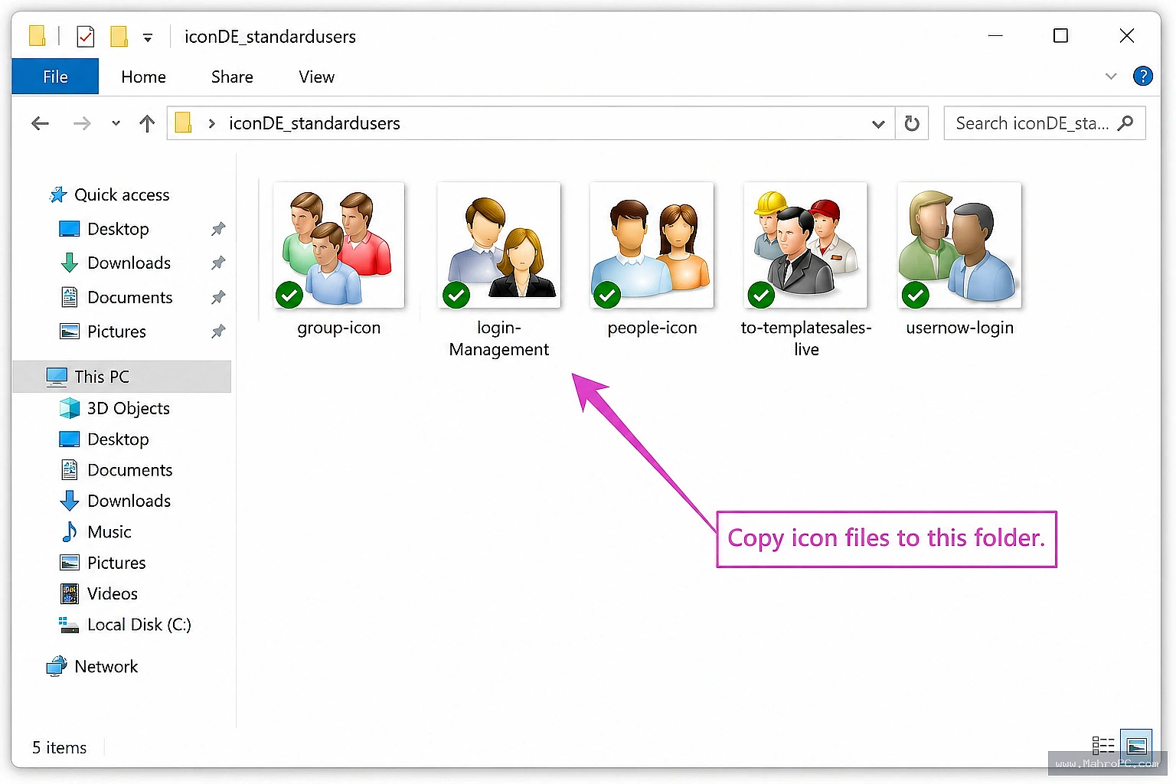
Task: Minimize the iconDE_standardusers window
Action: pos(995,36)
